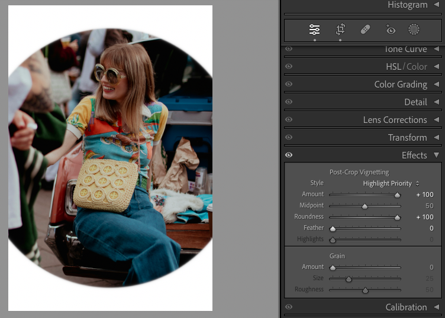
Task: Open the Masking circle tool
Action: (414, 30)
